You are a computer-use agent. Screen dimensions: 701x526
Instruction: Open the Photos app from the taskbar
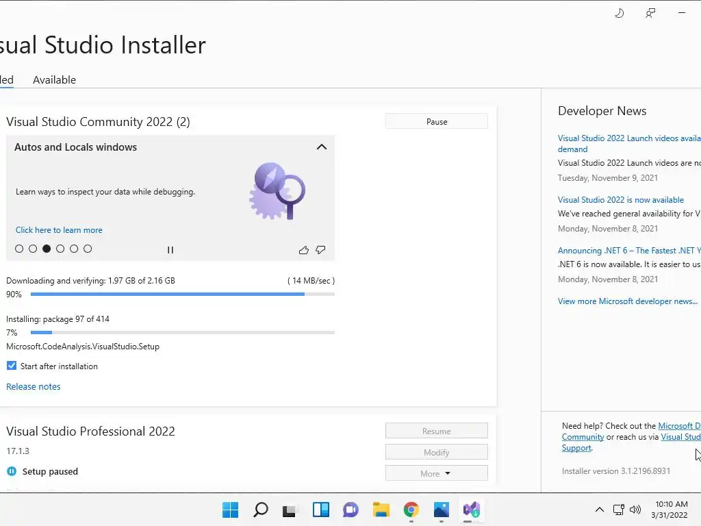(442, 510)
